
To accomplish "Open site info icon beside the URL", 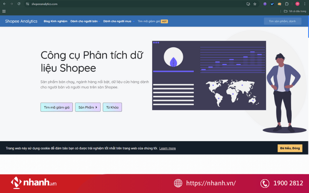I will pyautogui.click(x=27, y=4).
